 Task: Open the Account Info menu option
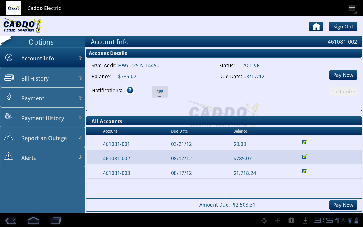click(x=43, y=58)
